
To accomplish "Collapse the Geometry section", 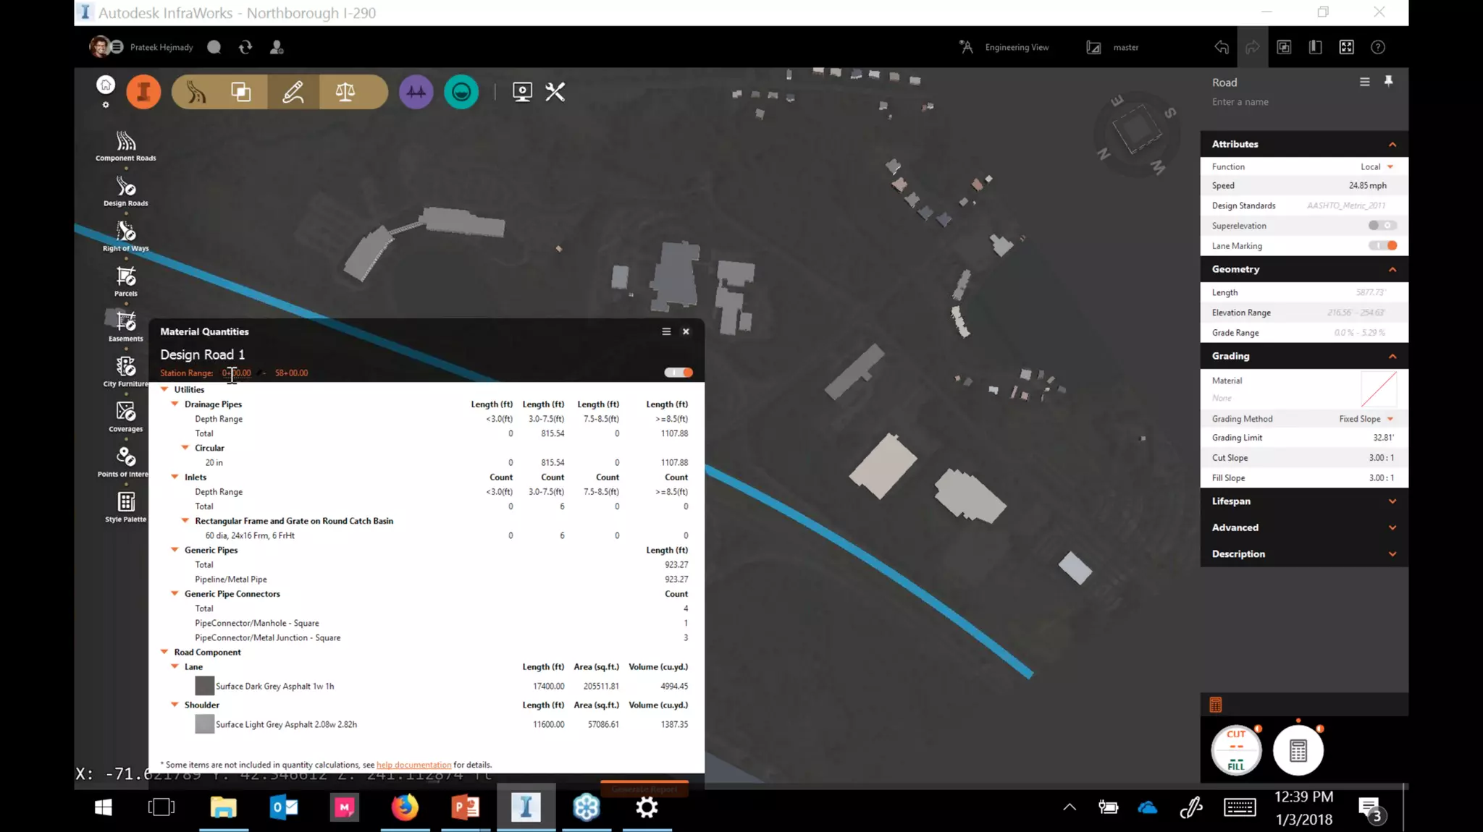I will click(x=1392, y=269).
